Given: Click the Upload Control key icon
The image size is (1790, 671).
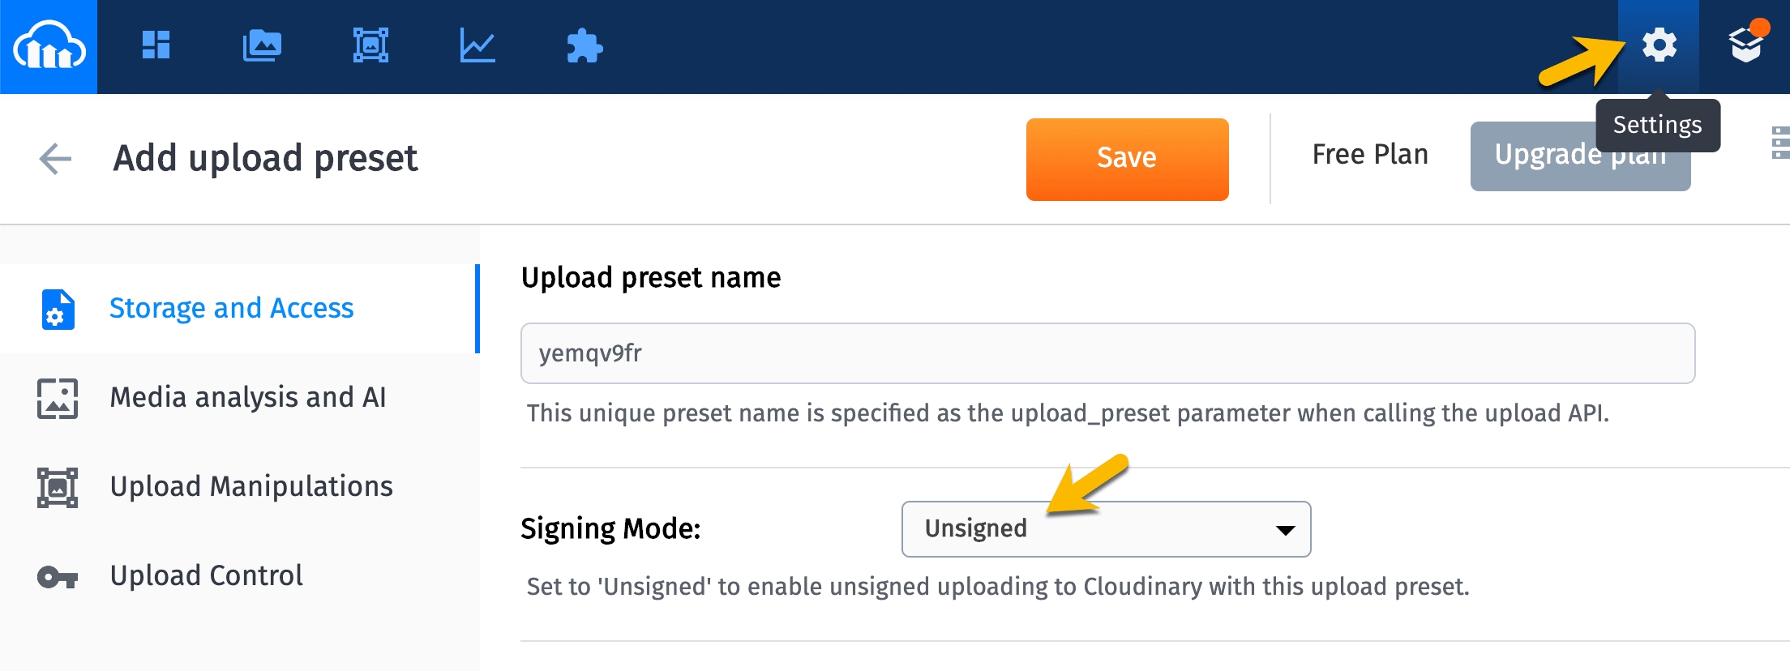Looking at the screenshot, I should (57, 577).
